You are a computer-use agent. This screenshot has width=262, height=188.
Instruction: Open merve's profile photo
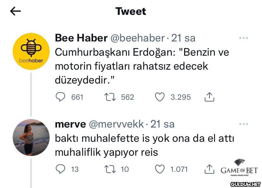click(x=31, y=137)
